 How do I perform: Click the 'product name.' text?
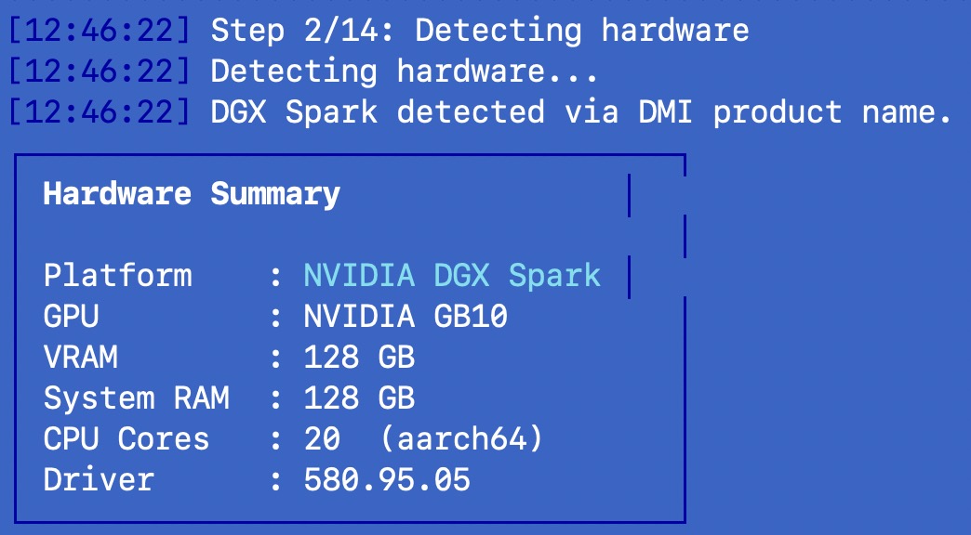click(832, 112)
